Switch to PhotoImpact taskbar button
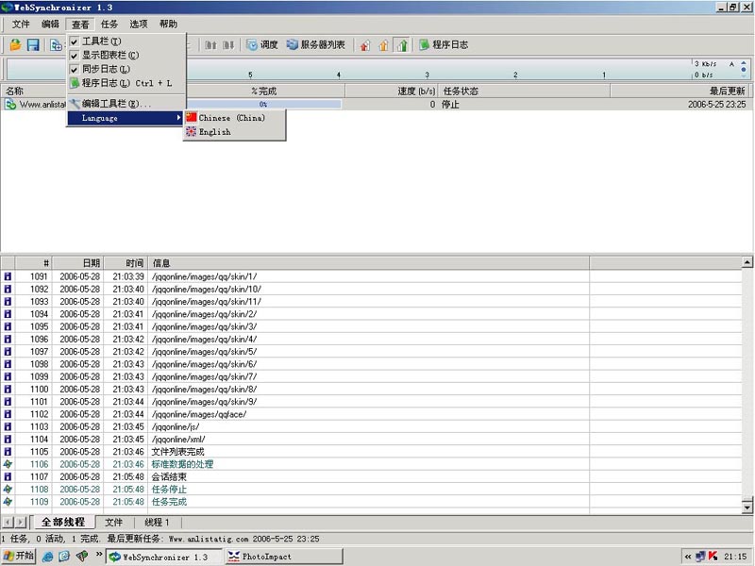Viewport: 755px width, 566px height. tap(284, 557)
